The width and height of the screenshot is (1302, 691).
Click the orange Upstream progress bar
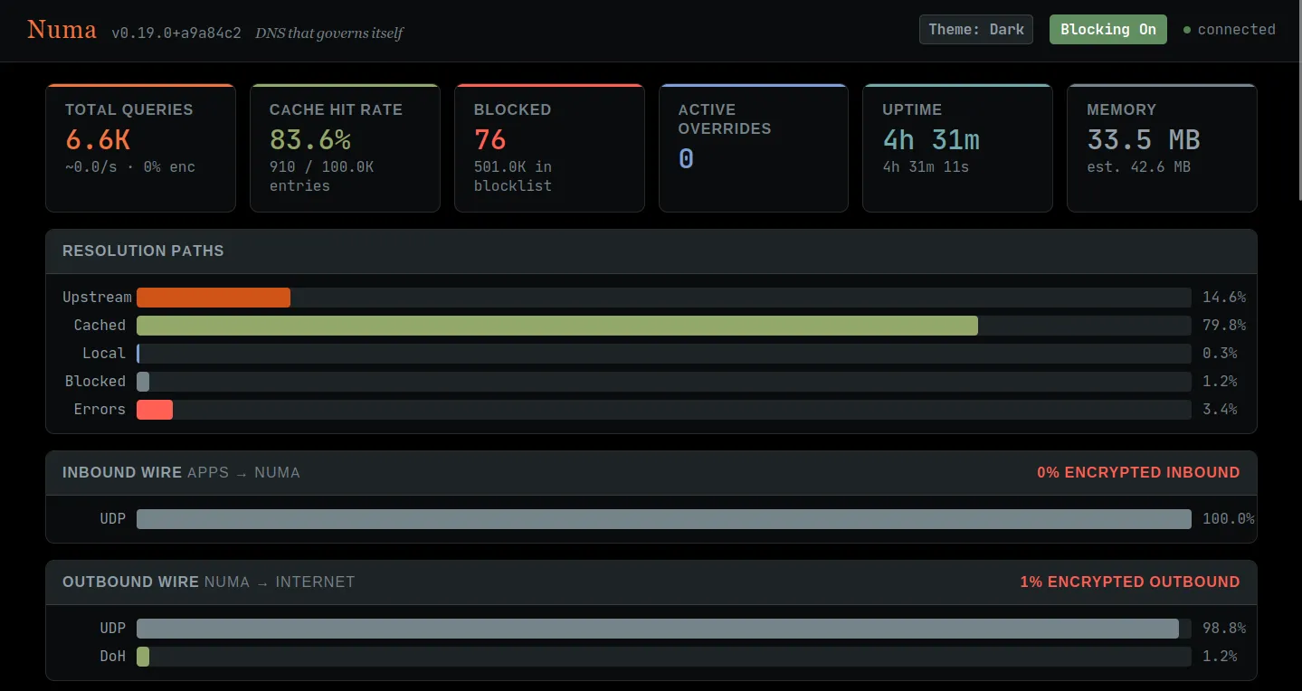(214, 298)
